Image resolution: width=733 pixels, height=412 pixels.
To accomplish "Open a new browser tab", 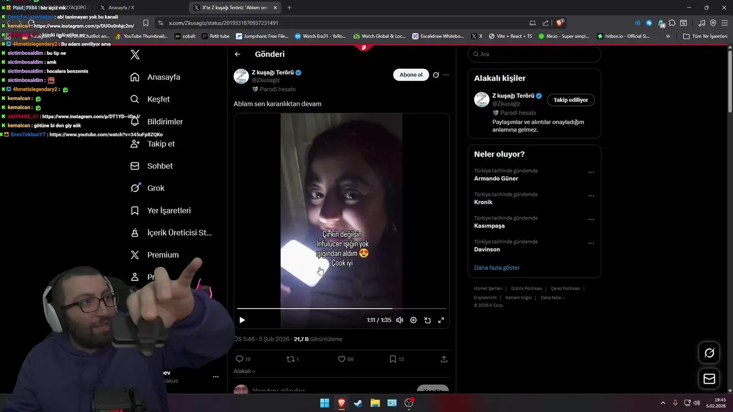I will pos(289,7).
